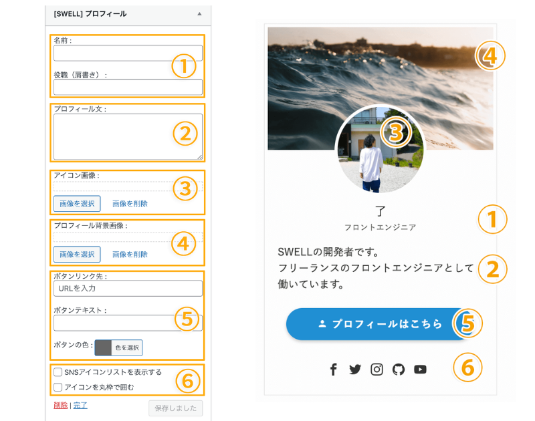Click the profile name 了
This screenshot has height=421, width=535.
[381, 211]
